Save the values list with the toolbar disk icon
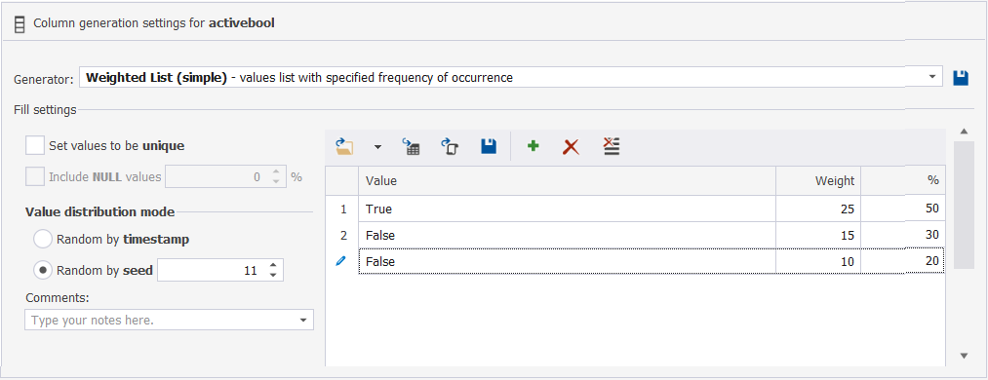Viewport: 988px width, 380px height. click(x=489, y=146)
